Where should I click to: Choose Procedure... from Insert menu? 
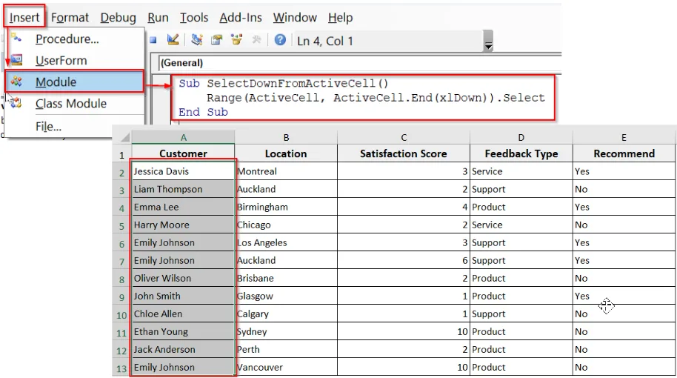[x=74, y=39]
